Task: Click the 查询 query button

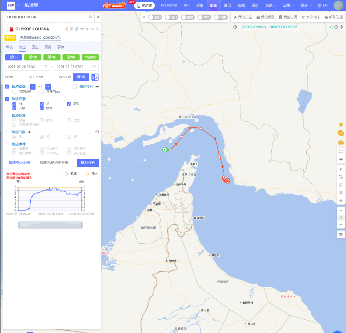Action: coord(81,77)
